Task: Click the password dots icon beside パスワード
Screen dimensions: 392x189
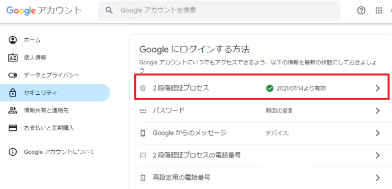Action: point(143,111)
